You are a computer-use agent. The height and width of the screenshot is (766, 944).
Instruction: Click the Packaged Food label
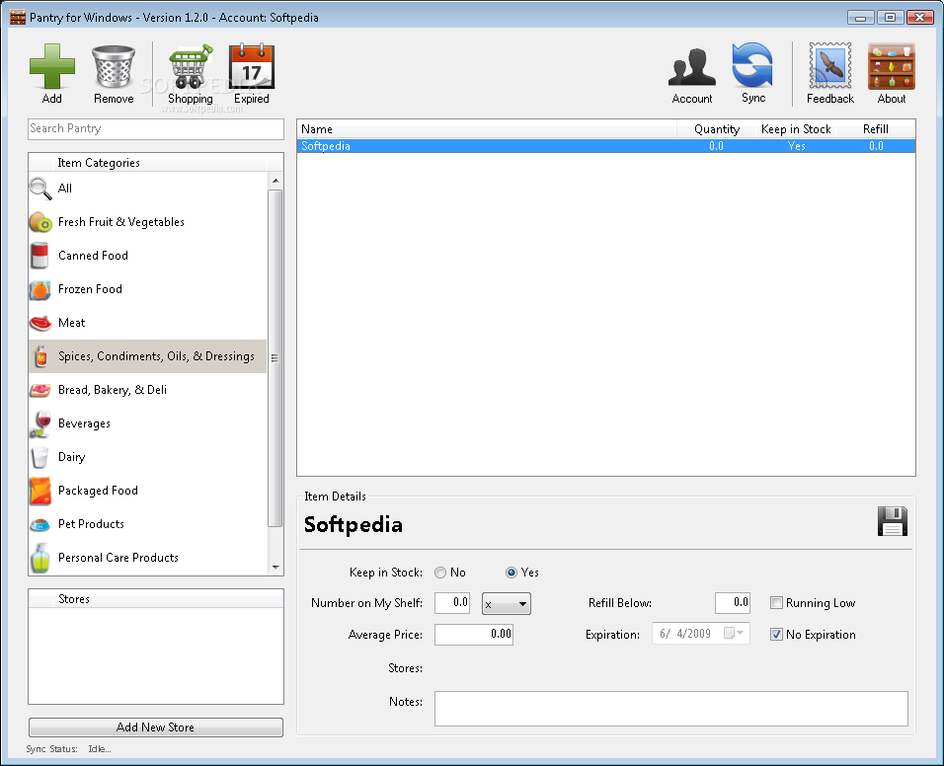(x=98, y=491)
